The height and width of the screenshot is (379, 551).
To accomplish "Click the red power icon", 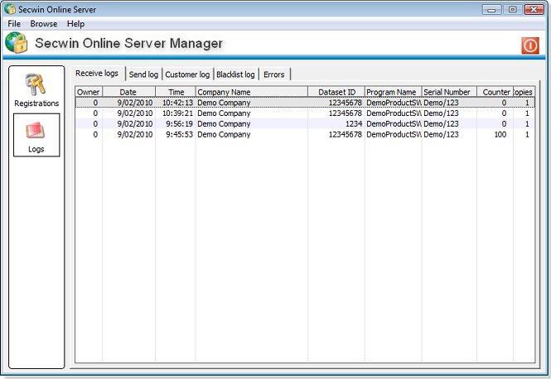I will click(530, 46).
